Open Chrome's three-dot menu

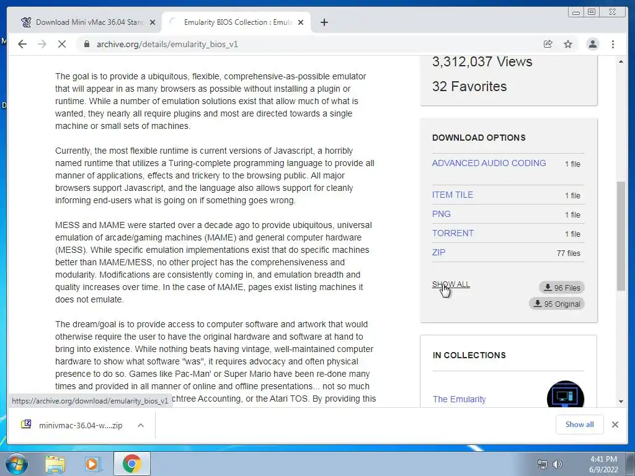613,44
